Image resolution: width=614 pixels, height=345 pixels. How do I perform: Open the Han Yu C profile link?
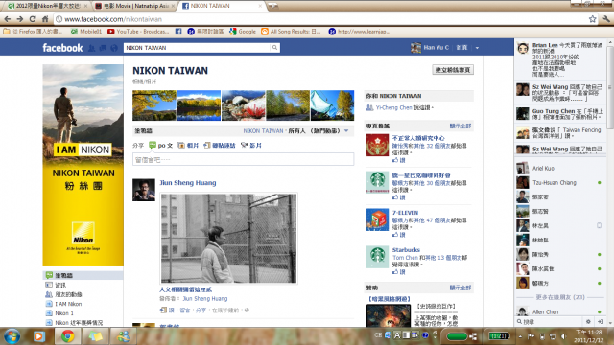pyautogui.click(x=436, y=47)
